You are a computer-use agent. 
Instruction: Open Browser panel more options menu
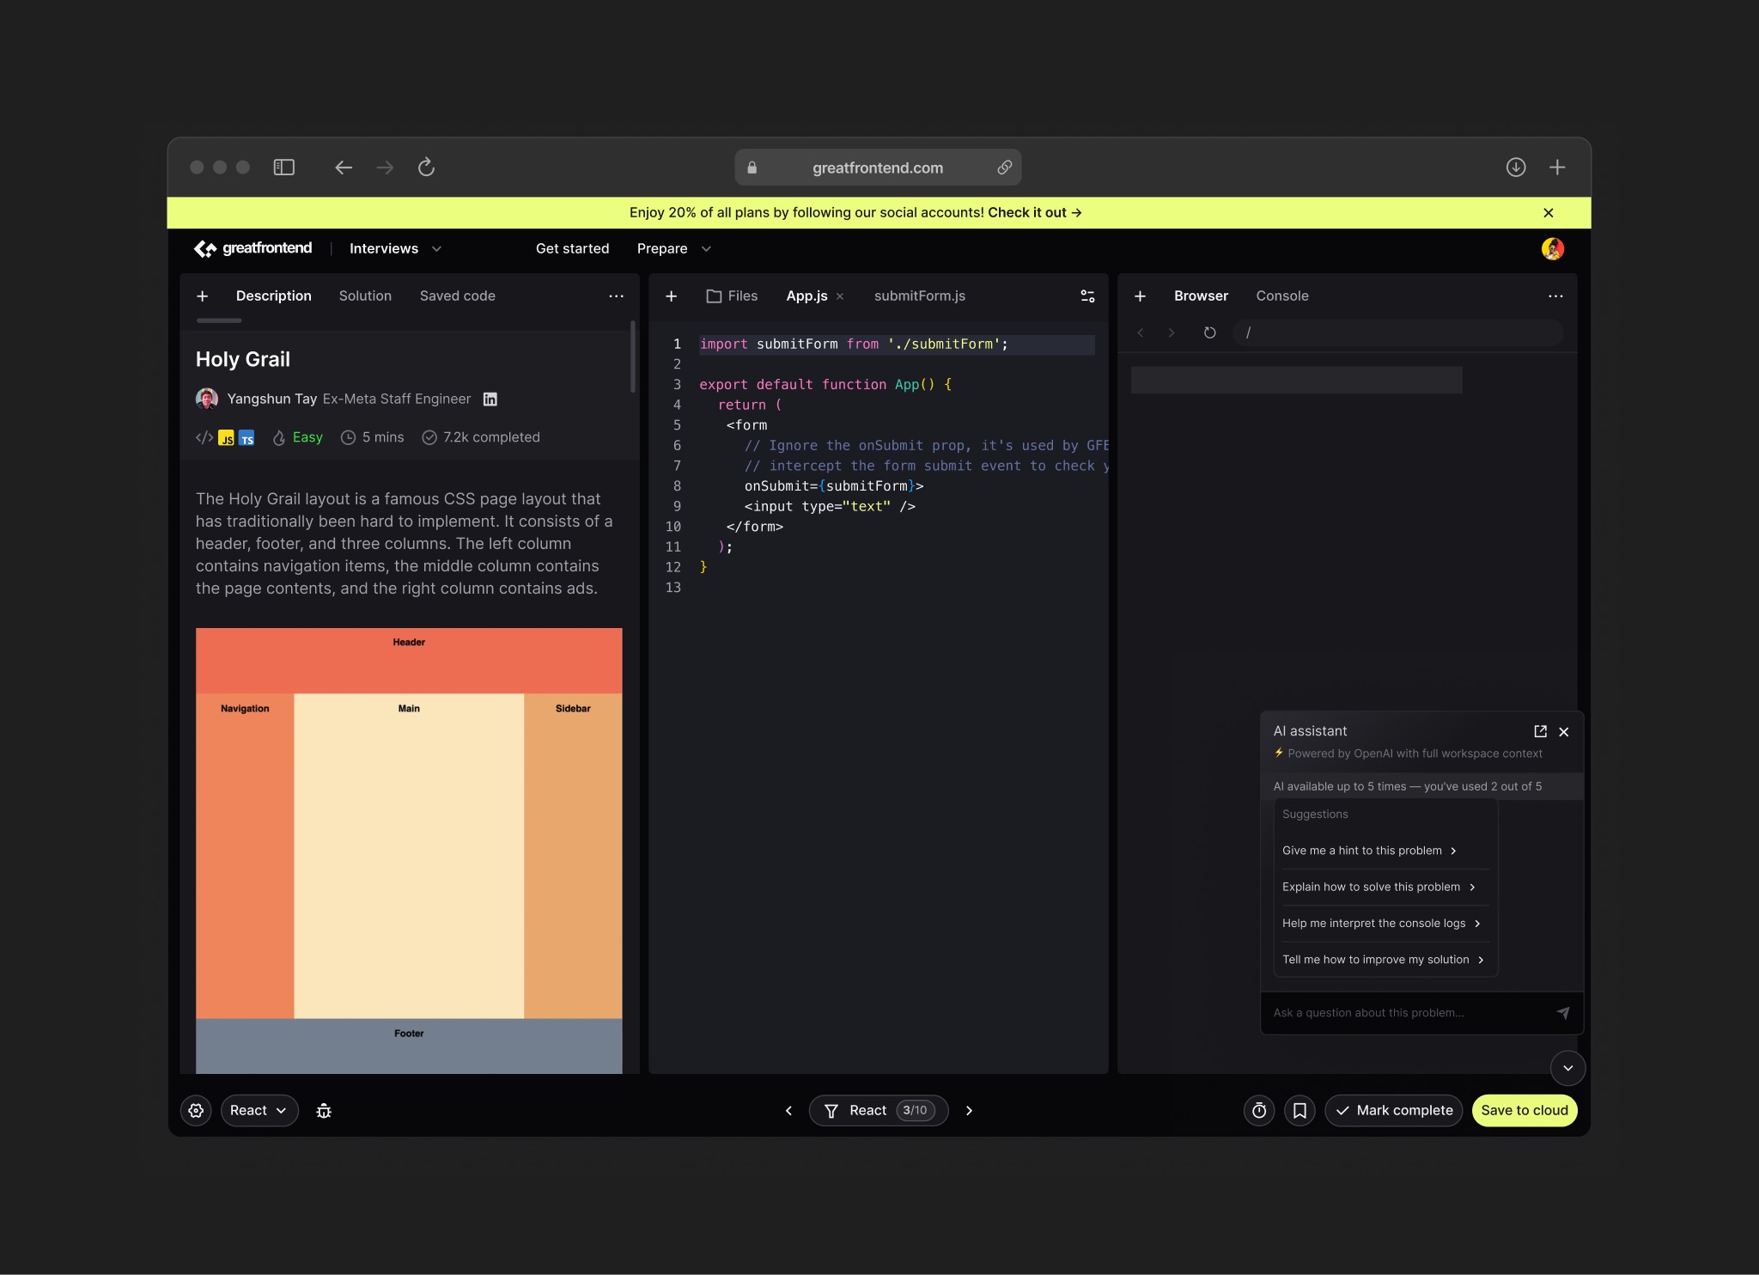(1555, 296)
